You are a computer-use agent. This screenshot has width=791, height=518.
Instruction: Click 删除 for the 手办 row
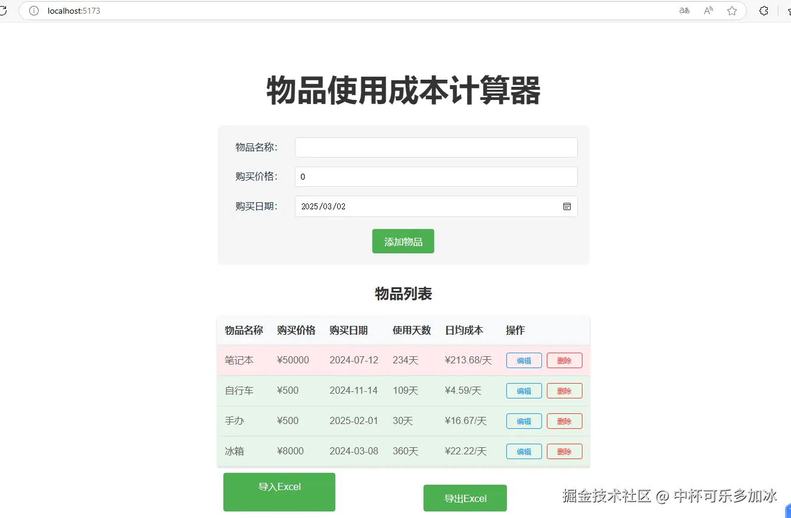click(x=565, y=421)
